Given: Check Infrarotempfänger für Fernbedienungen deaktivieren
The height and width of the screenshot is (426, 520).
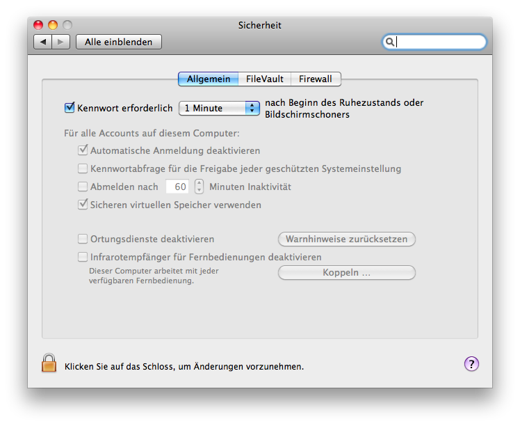Looking at the screenshot, I should coord(83,257).
